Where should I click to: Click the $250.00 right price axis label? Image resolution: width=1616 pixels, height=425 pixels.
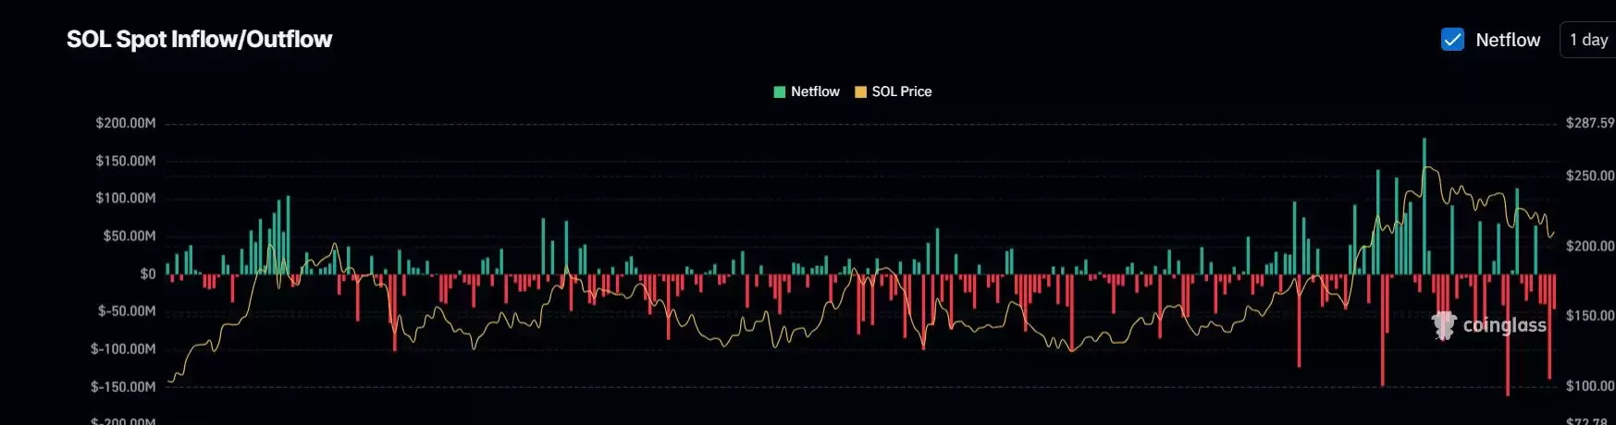click(x=1589, y=176)
